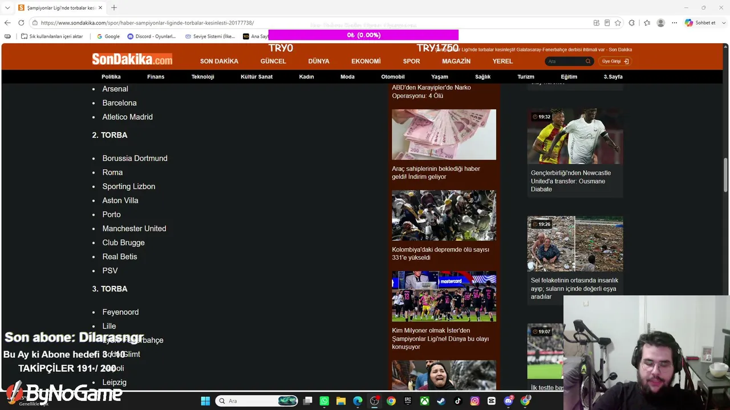Open Sel felaketinin ortasında headline
Image resolution: width=730 pixels, height=410 pixels.
[x=574, y=288]
